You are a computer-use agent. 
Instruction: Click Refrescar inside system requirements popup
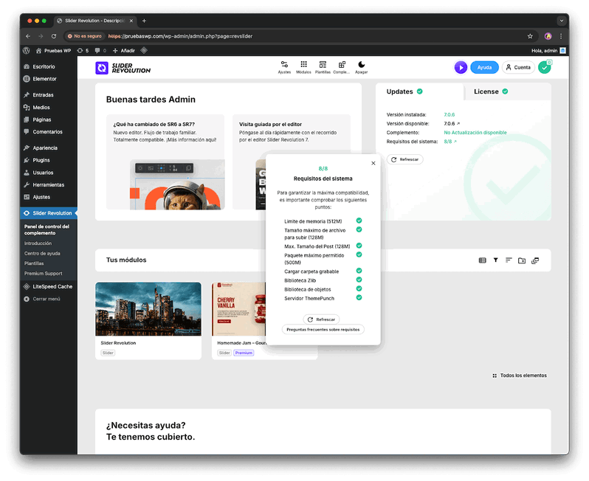click(321, 319)
